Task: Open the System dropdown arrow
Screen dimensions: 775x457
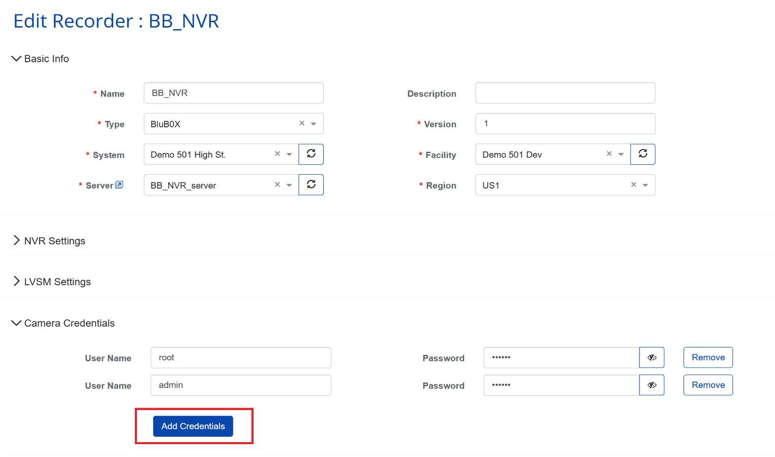Action: point(289,154)
